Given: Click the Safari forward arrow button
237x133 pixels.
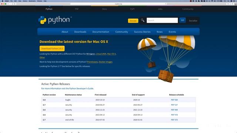Looking at the screenshot, I should pos(11,4).
